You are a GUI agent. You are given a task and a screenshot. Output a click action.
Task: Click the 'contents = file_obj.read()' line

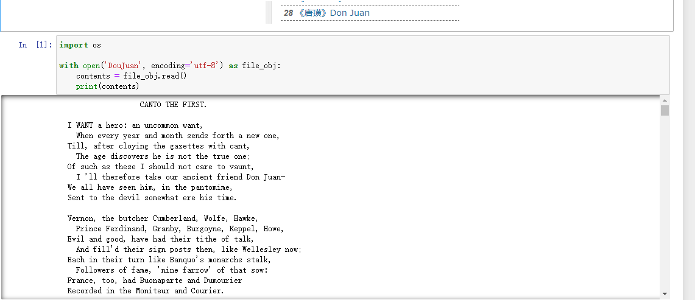point(131,76)
